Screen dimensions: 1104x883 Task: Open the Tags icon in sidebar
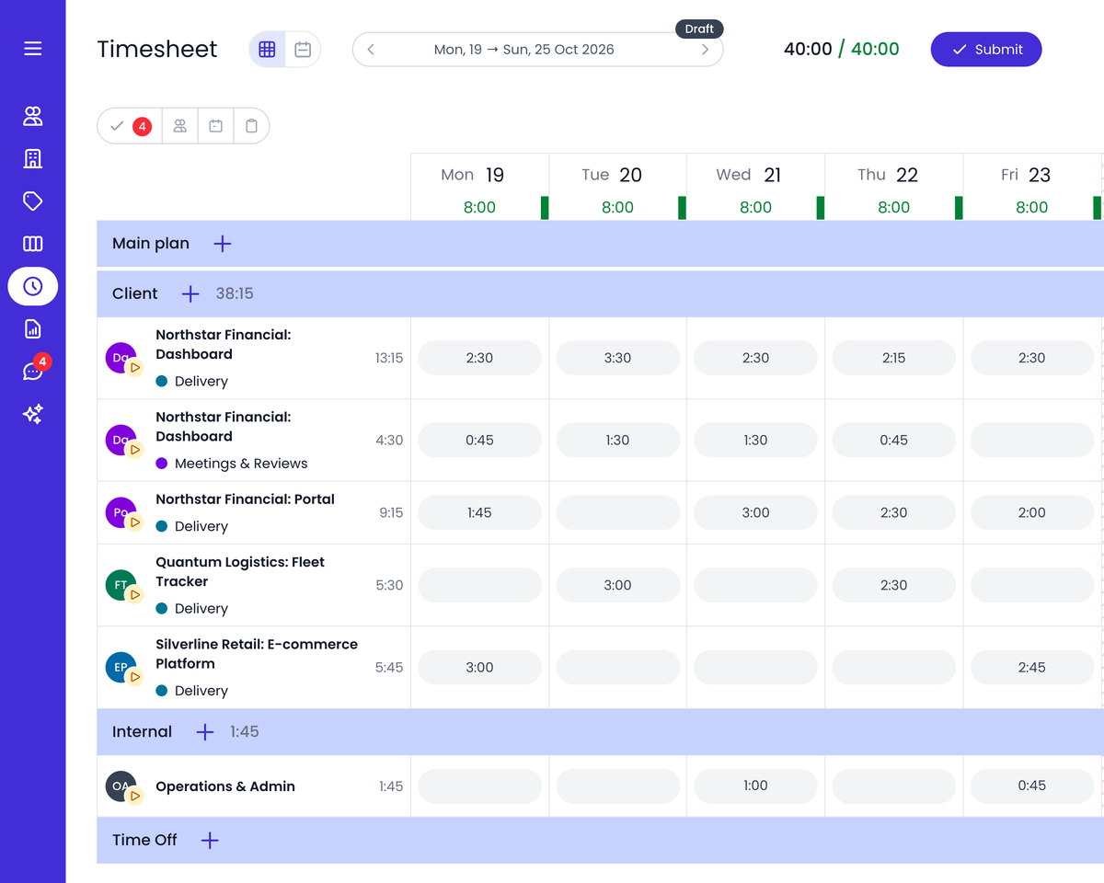tap(33, 201)
